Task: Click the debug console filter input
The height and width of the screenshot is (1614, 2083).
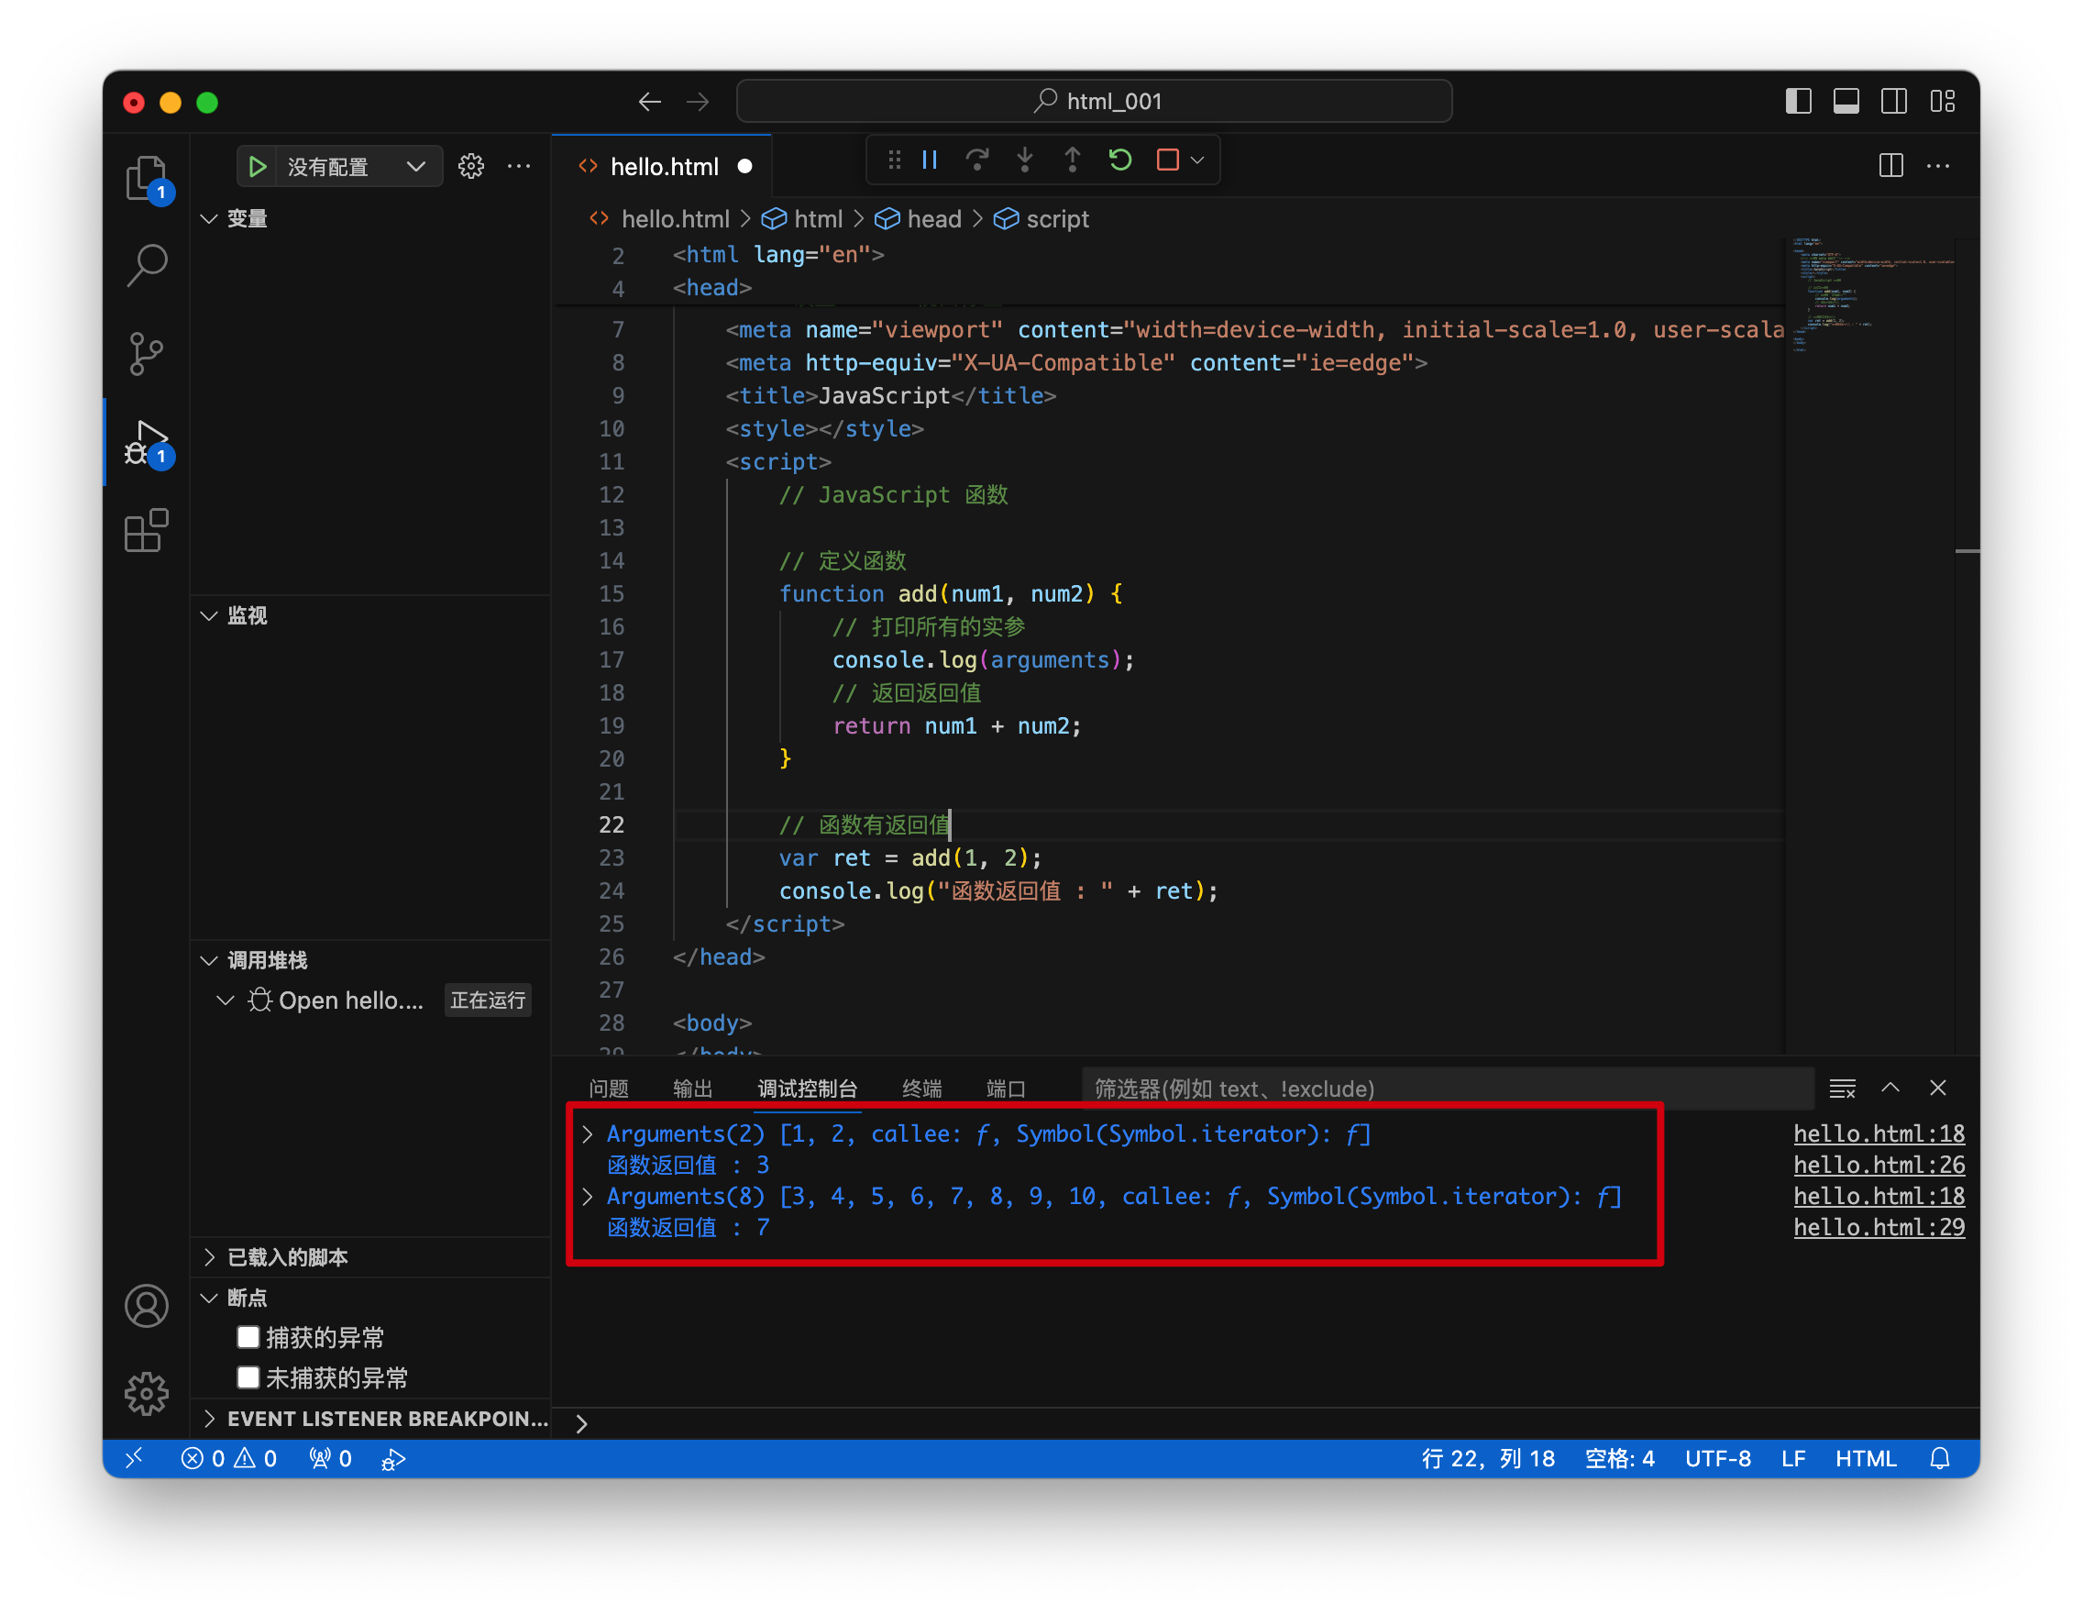Action: click(x=1447, y=1089)
